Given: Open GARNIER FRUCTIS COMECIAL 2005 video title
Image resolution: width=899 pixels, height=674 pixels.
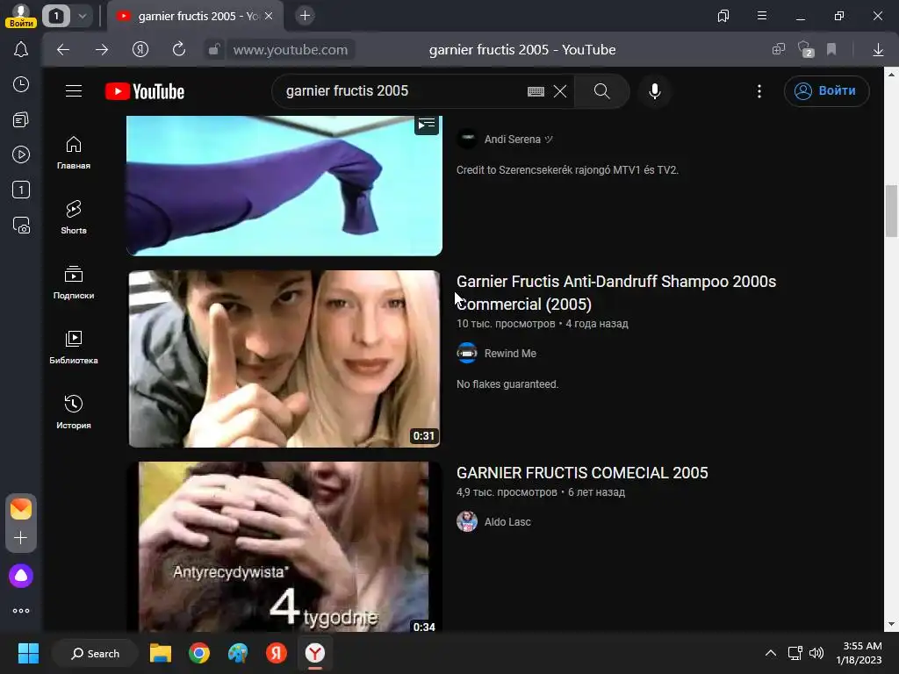Looking at the screenshot, I should pyautogui.click(x=582, y=473).
